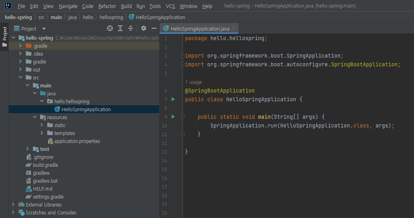This screenshot has width=414, height=218.
Task: Click the HELP.md markdown file icon
Action: pos(29,189)
